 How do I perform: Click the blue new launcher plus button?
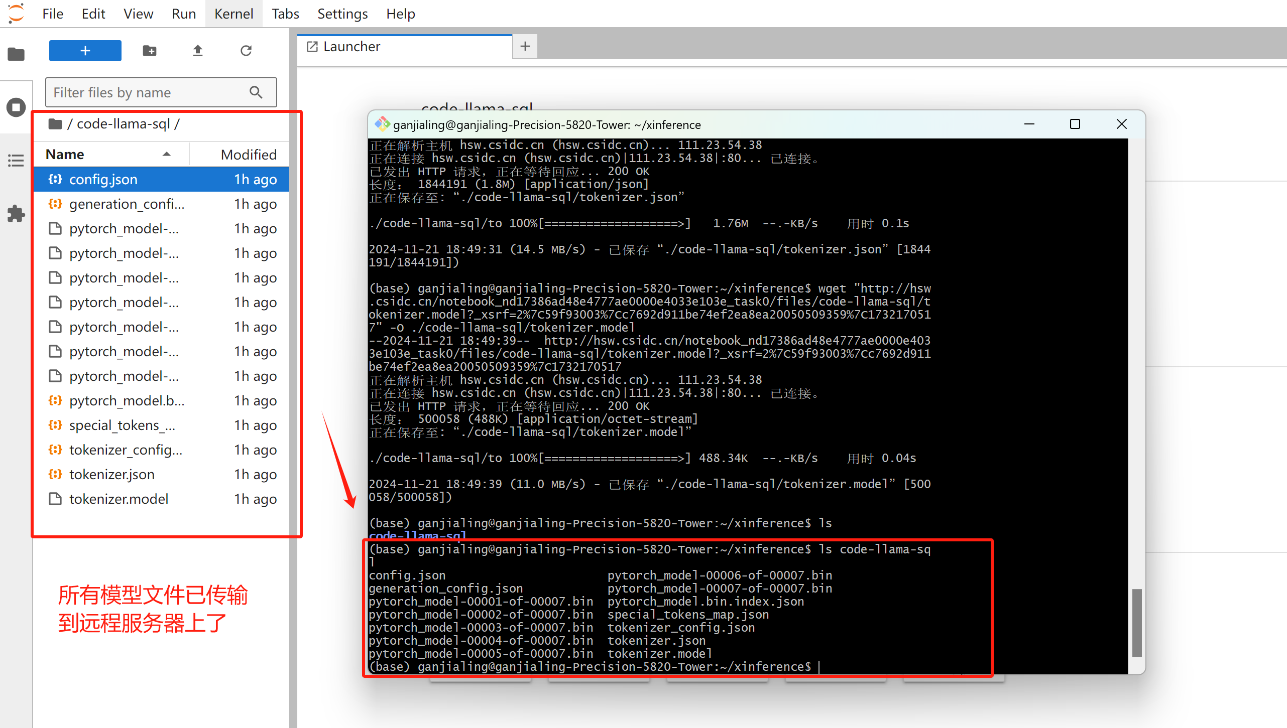click(85, 51)
